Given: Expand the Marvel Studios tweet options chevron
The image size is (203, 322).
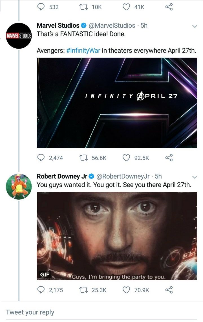Looking at the screenshot, I should click(195, 26).
